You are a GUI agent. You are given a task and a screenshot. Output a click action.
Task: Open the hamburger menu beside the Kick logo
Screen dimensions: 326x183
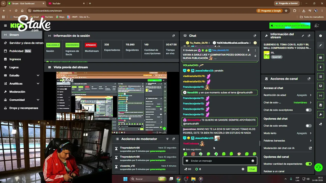(x=5, y=26)
